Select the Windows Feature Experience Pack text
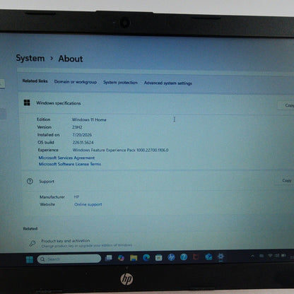 [120, 150]
